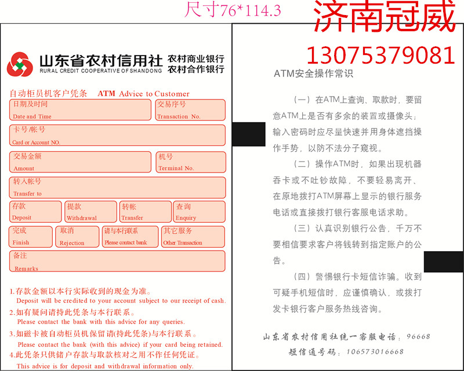Click the 短信通号码 106573016668 line
The image size is (464, 371).
pos(346,352)
